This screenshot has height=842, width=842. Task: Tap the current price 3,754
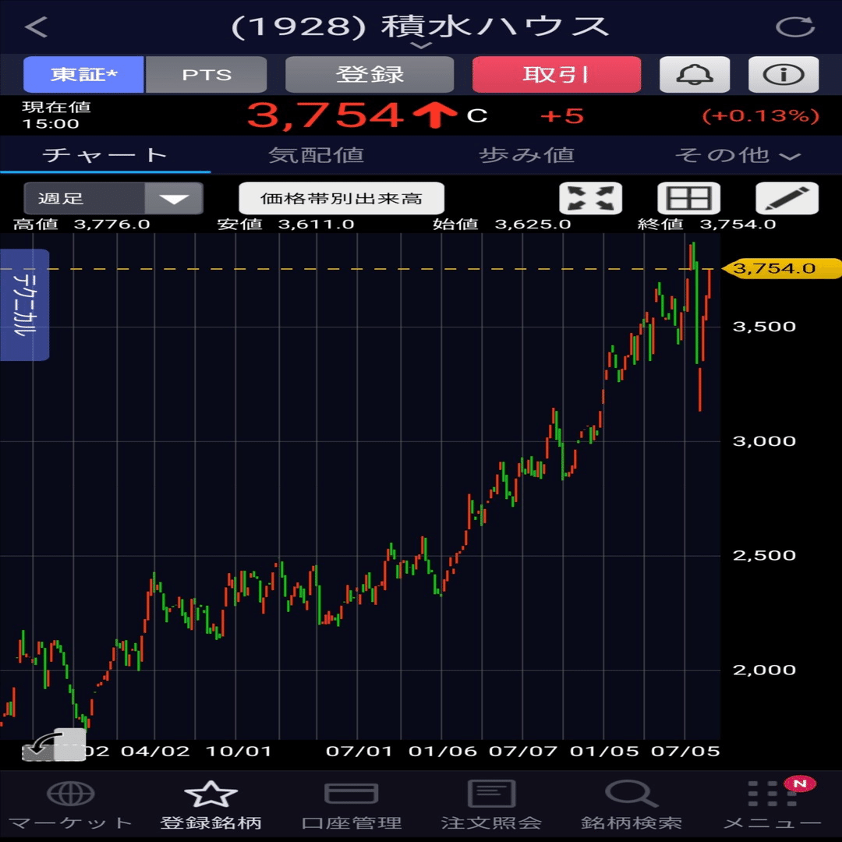coord(325,115)
